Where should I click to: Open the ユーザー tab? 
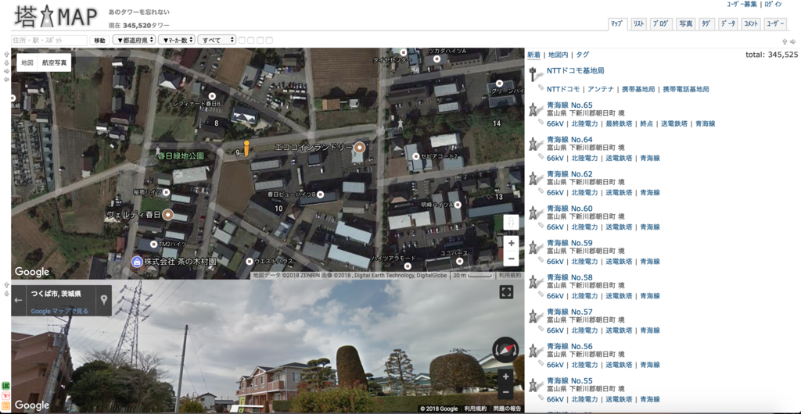pyautogui.click(x=775, y=23)
